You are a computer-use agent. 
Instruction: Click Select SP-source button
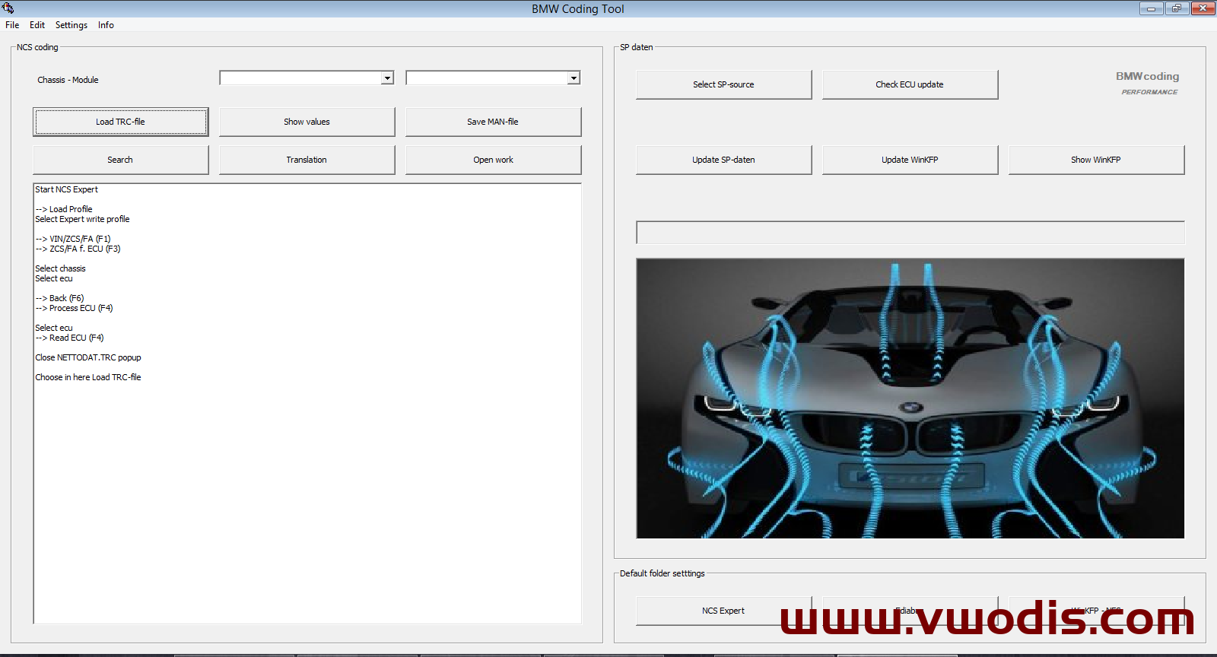(723, 84)
